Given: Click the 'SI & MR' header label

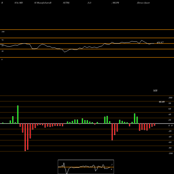Looking at the screenshot, I should pyautogui.click(x=18, y=3).
